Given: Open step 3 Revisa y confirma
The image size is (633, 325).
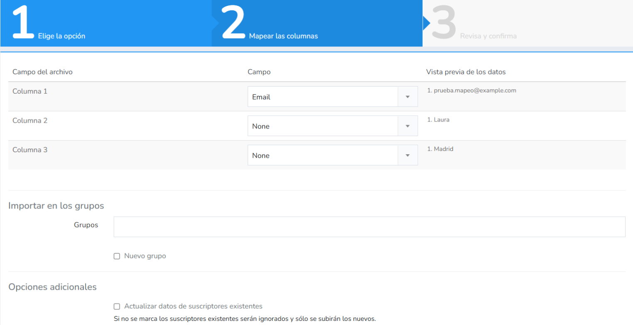Looking at the screenshot, I should (488, 36).
